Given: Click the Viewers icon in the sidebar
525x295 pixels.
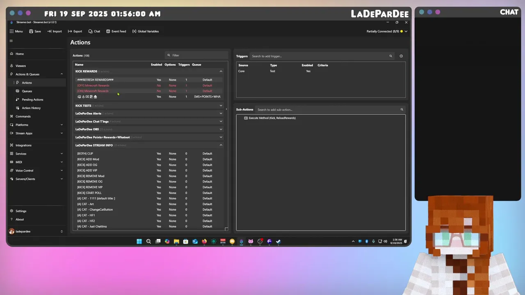Looking at the screenshot, I should tap(11, 66).
